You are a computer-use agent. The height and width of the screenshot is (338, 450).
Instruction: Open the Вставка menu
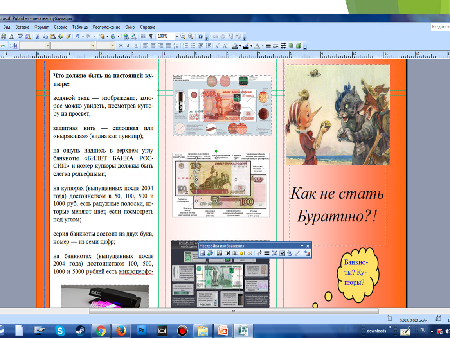(x=22, y=27)
